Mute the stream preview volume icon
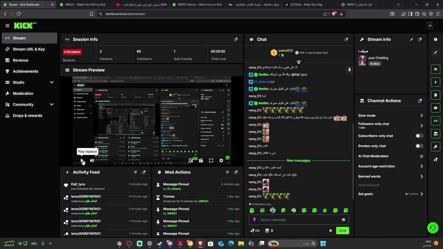Screen dimensions: 443x249 [92, 160]
